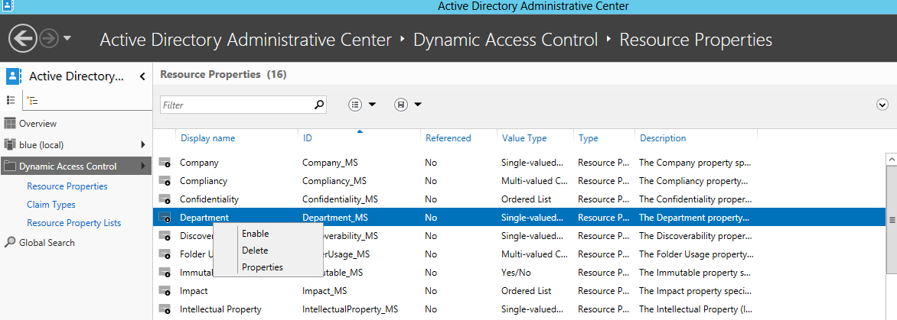The image size is (897, 320).
Task: Sort by Type column header
Action: (x=588, y=138)
